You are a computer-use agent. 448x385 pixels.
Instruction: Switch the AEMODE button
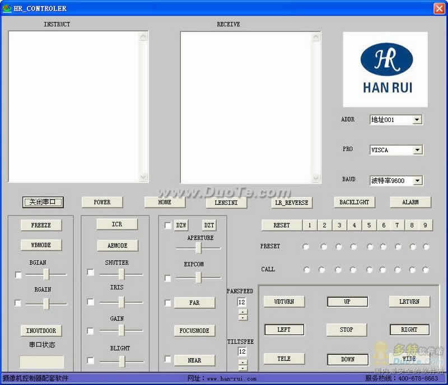pyautogui.click(x=118, y=245)
